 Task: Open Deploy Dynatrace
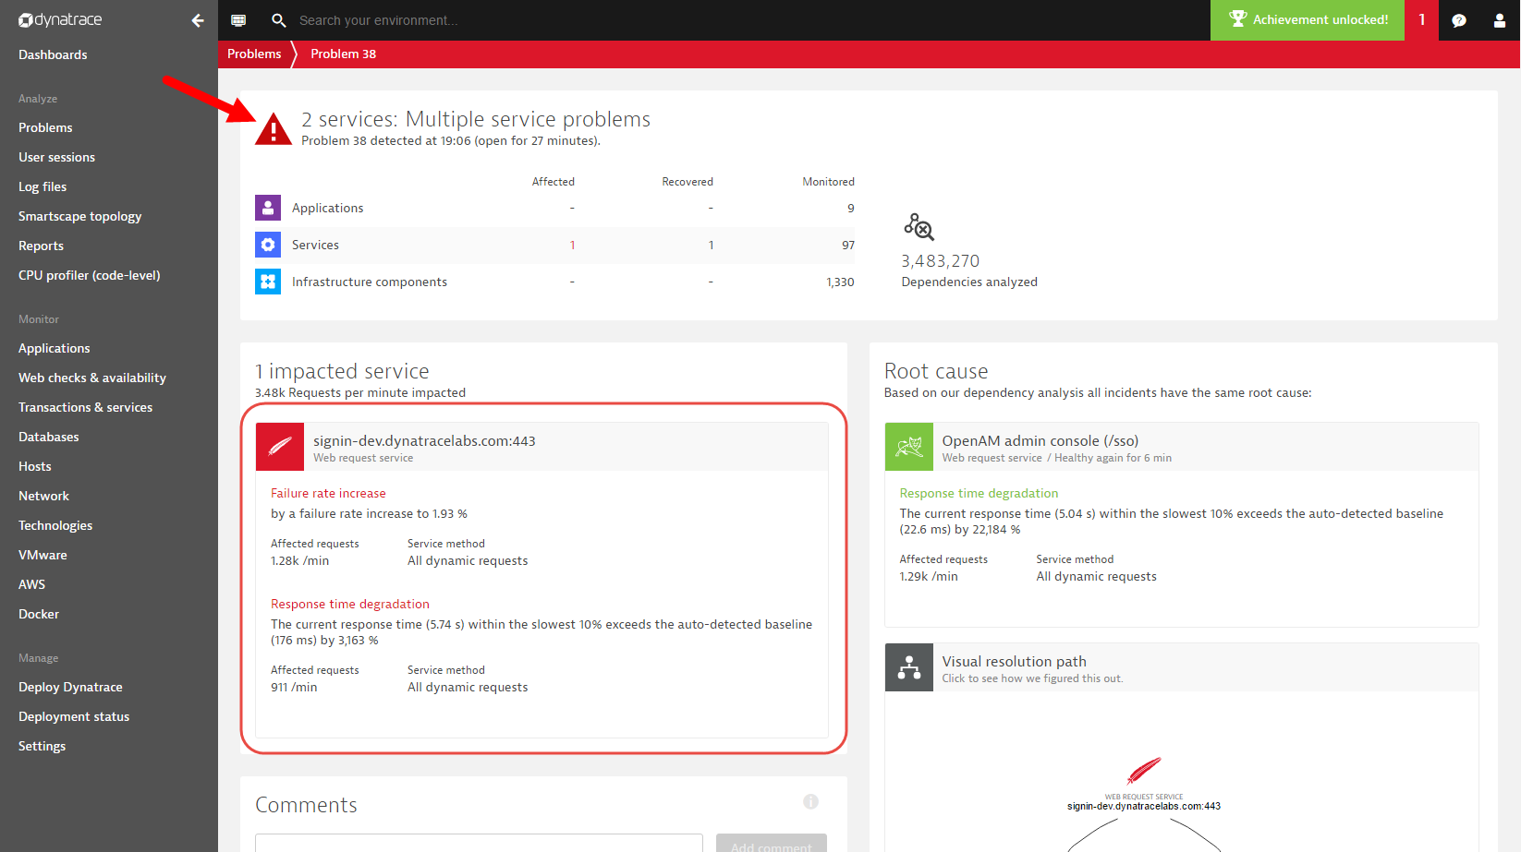coord(70,687)
